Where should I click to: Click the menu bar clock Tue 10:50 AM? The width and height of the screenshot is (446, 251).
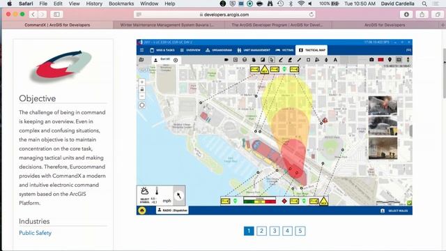pyautogui.click(x=360, y=3)
